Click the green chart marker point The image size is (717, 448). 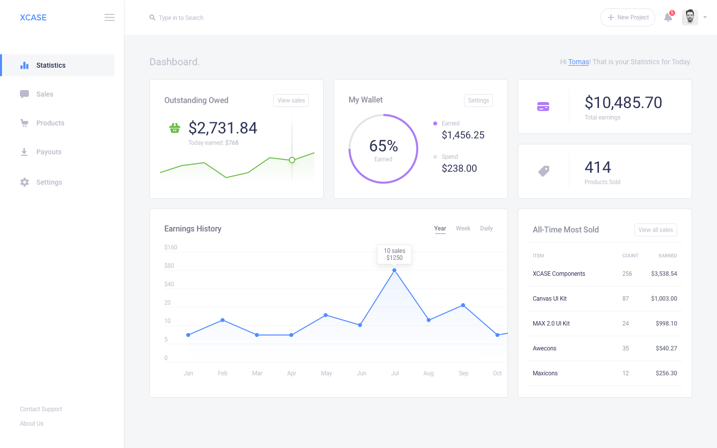pos(292,160)
